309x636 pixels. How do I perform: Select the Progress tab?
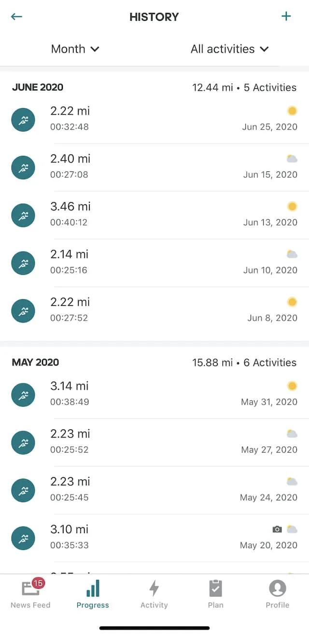[x=93, y=594]
